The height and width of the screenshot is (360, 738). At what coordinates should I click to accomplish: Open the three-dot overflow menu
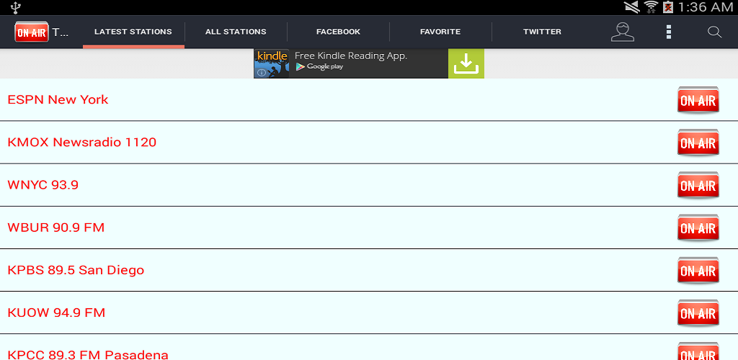click(x=668, y=32)
